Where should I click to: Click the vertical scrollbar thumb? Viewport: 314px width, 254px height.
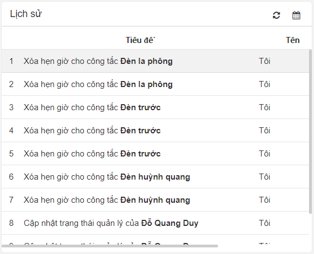click(310, 132)
